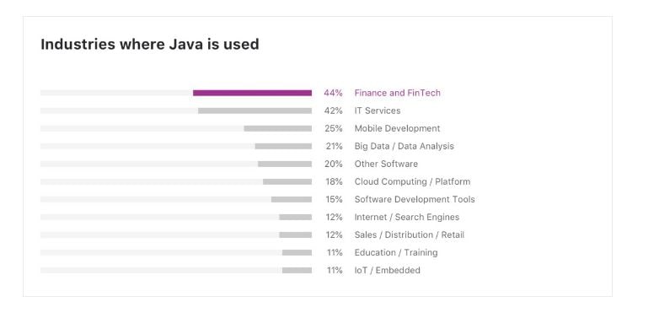This screenshot has width=659, height=318.
Task: Click the 44% percentage value
Action: pos(333,93)
